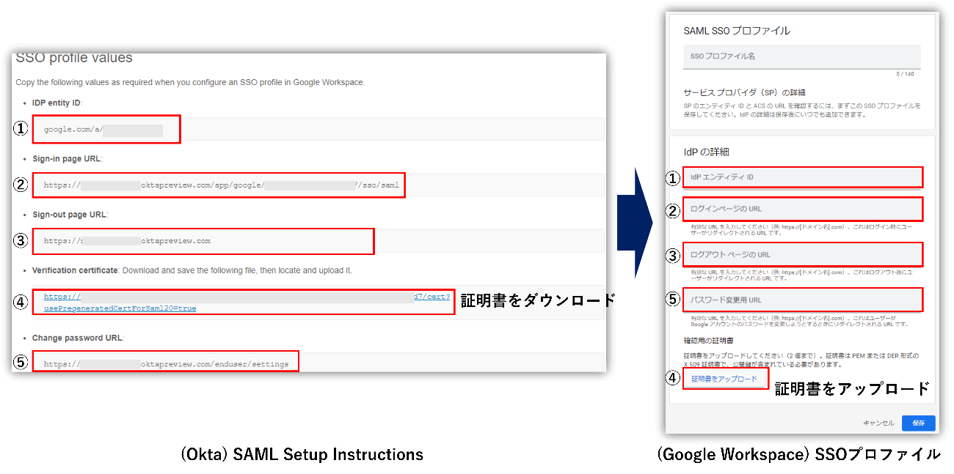Click the IdP の詳細 section heading
This screenshot has width=954, height=474.
pos(706,152)
